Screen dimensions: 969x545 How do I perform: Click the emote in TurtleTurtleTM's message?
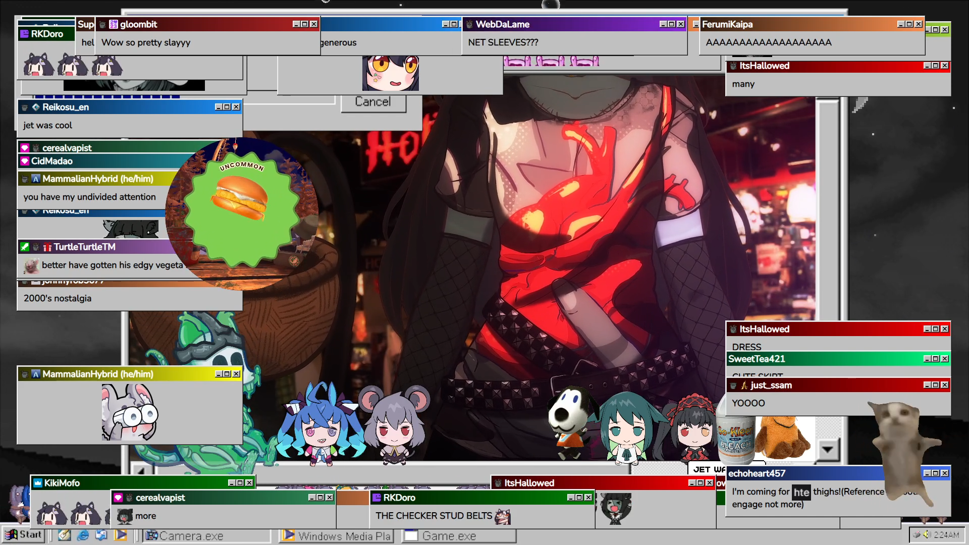pyautogui.click(x=31, y=265)
